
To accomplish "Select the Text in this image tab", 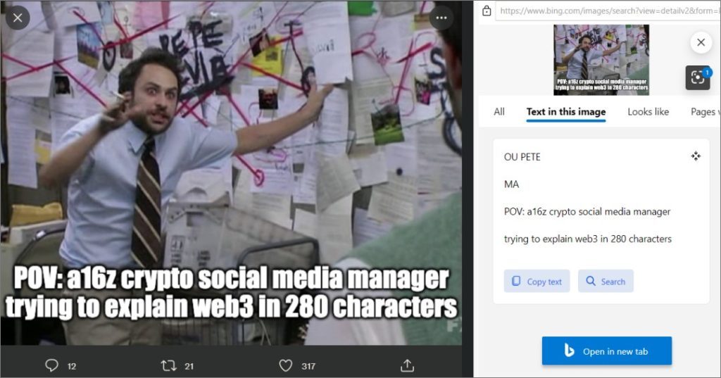I will point(566,112).
